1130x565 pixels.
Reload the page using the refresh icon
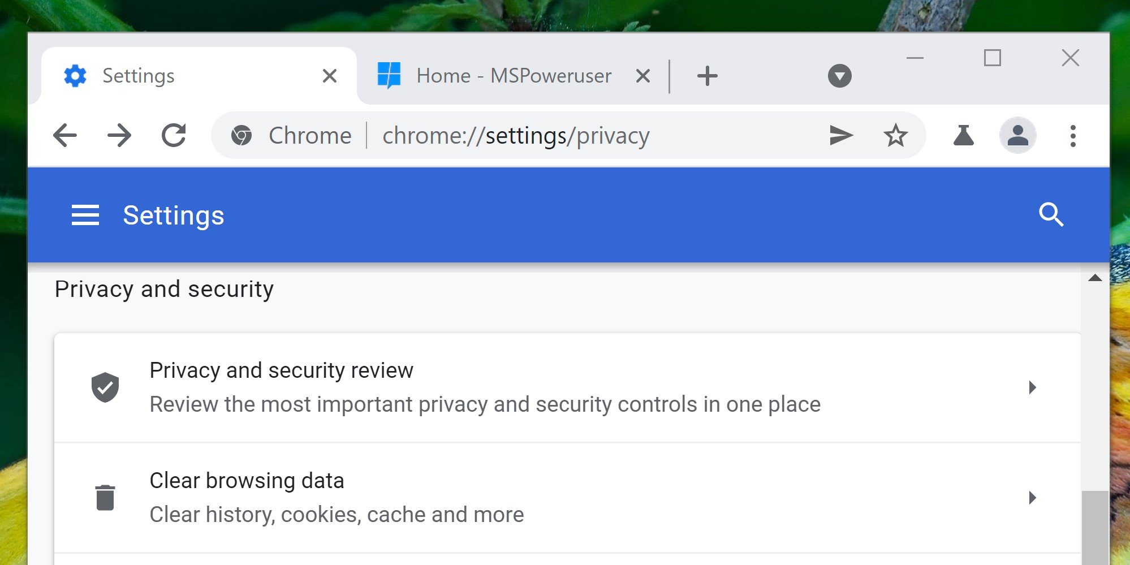pos(174,135)
